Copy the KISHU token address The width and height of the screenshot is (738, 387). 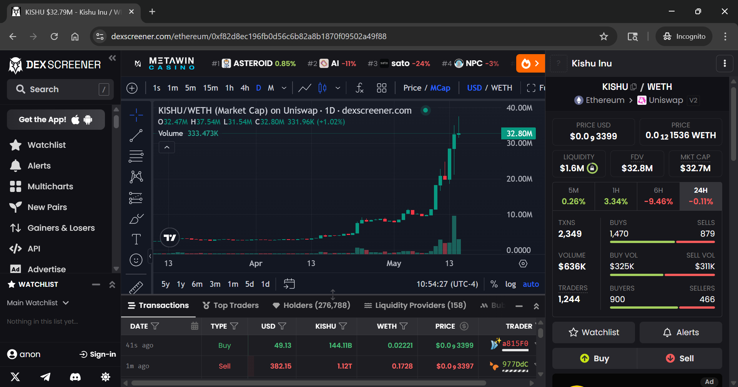[x=634, y=87]
